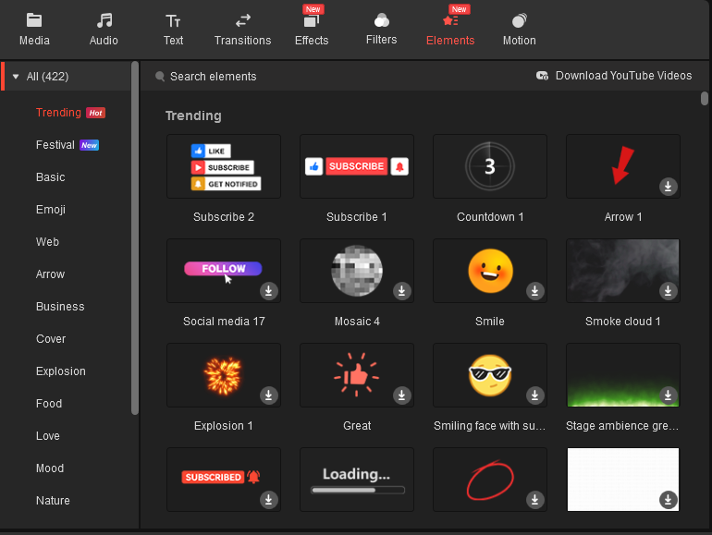Download the Explosion 1 element
This screenshot has width=712, height=535.
269,395
